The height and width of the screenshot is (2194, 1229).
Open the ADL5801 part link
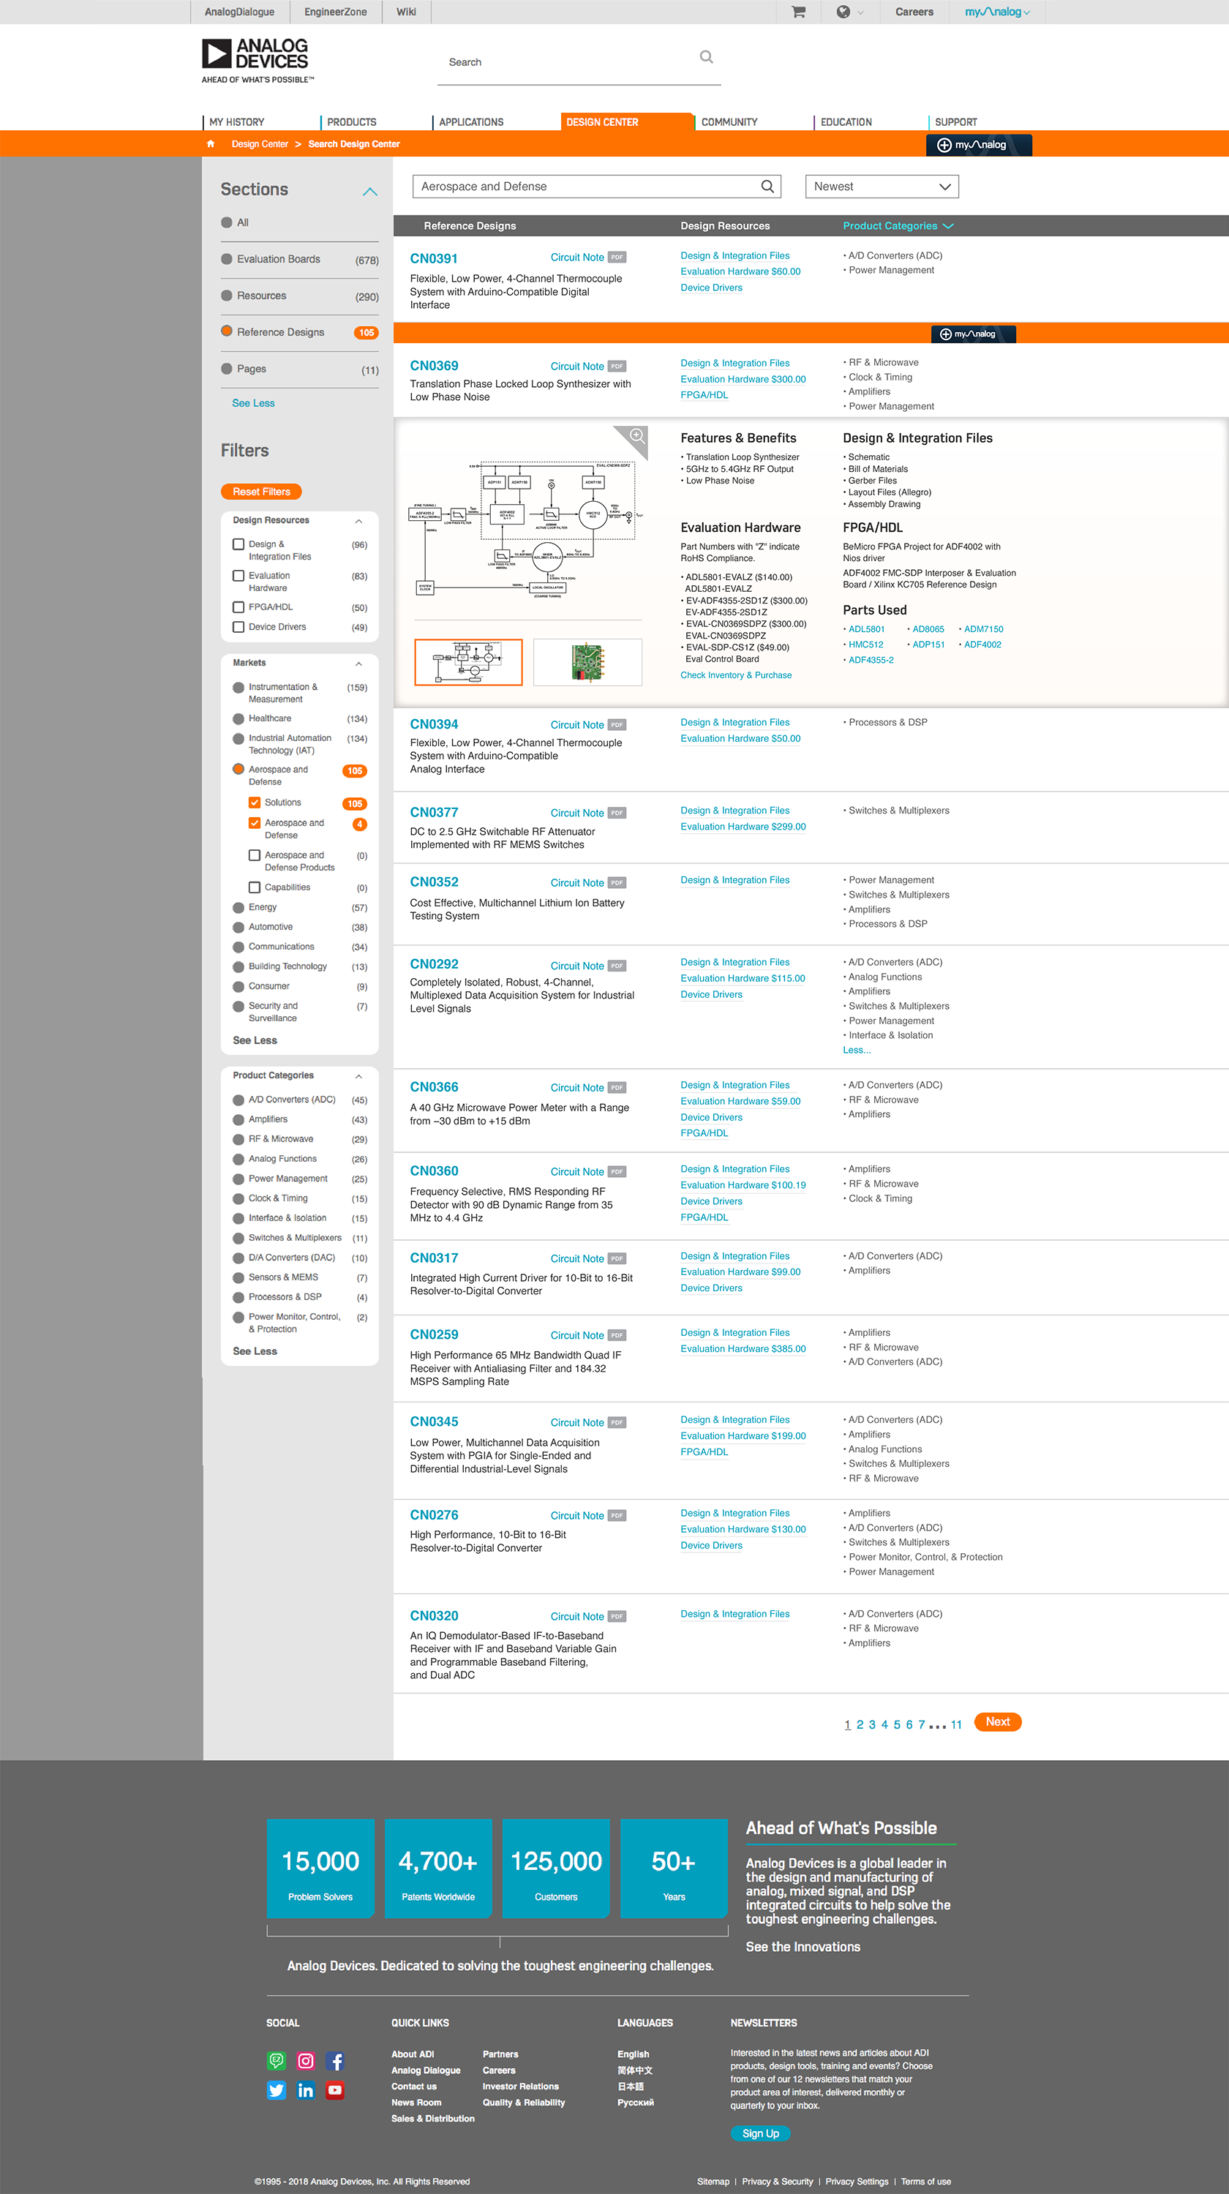(866, 629)
